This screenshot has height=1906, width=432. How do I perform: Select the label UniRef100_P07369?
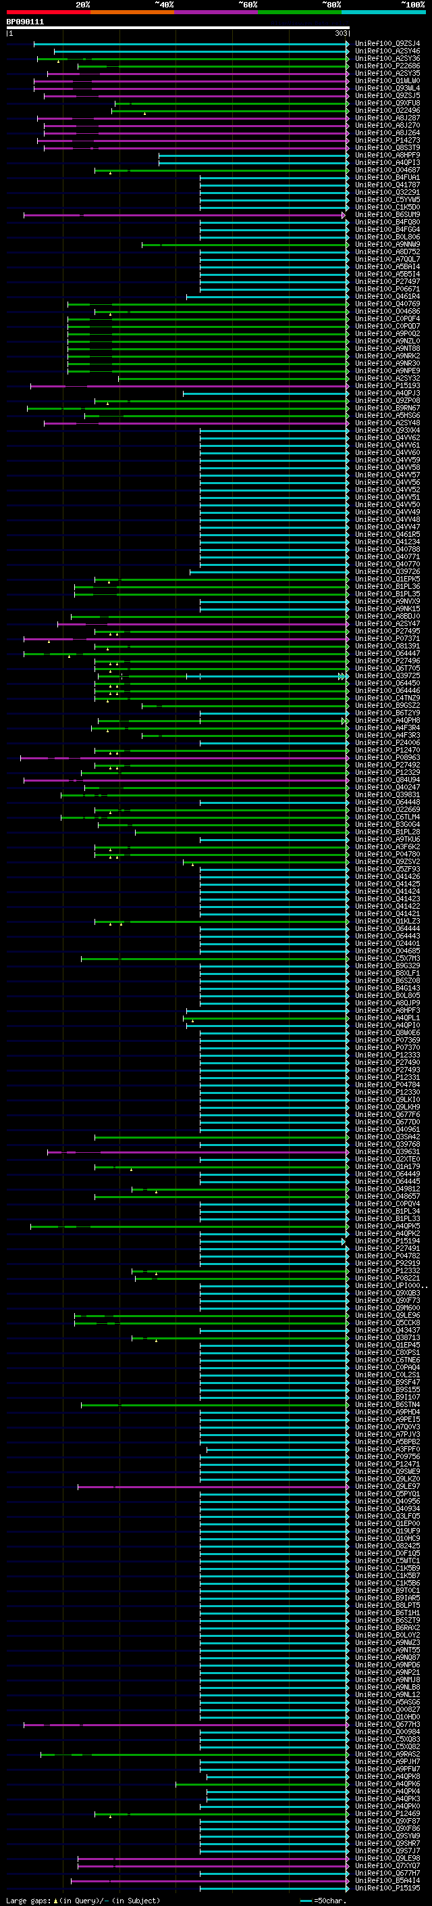387,1040
